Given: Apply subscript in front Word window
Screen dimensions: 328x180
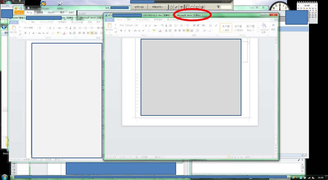Looking at the screenshot, I should click(140, 30).
